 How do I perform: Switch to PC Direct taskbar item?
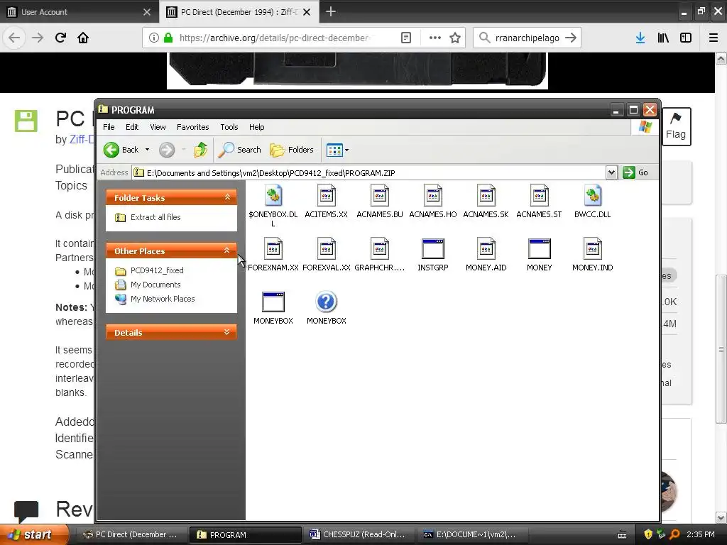(x=131, y=534)
